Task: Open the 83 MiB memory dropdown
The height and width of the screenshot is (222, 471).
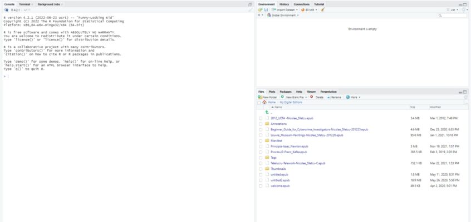Action: tap(309, 10)
